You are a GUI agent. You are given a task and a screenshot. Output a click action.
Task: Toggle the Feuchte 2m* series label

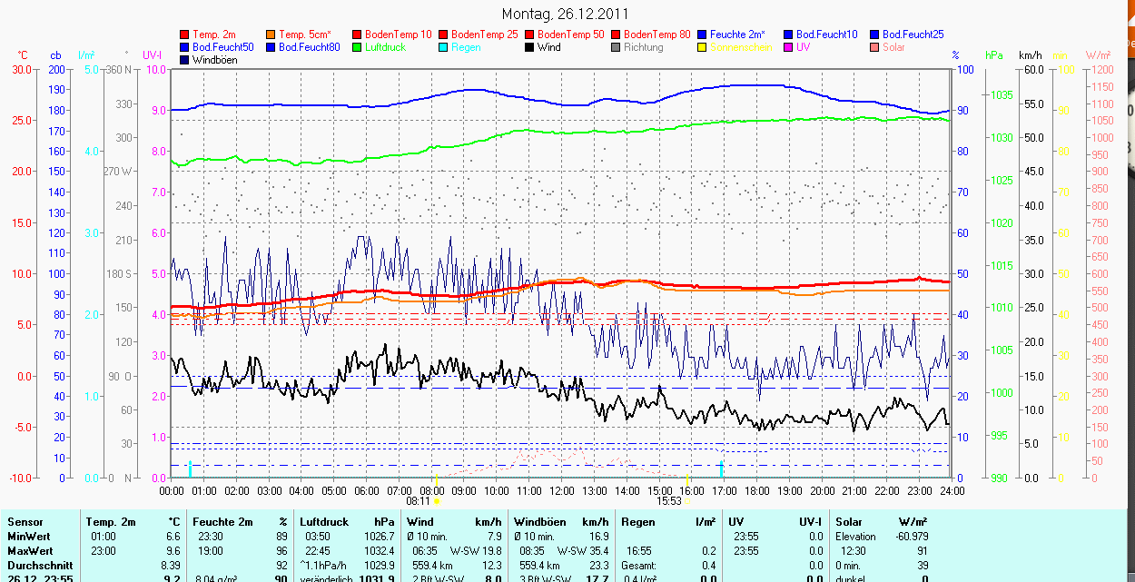(737, 35)
